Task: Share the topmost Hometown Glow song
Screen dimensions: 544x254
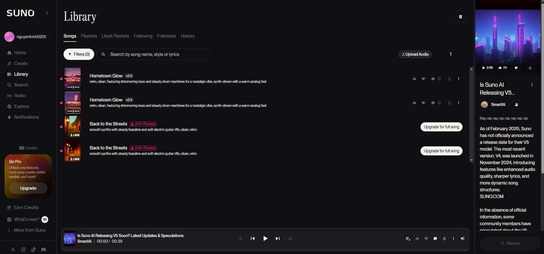Action: [450, 79]
